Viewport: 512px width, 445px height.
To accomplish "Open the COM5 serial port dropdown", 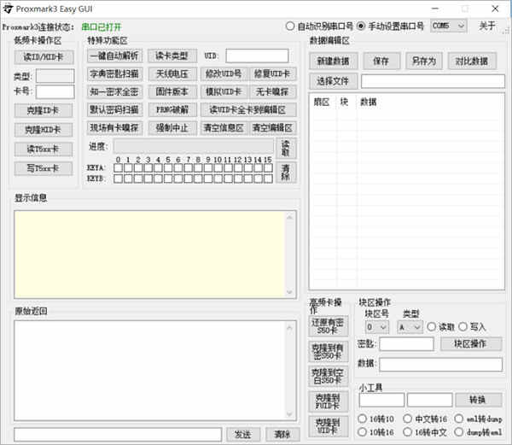I will click(x=449, y=26).
